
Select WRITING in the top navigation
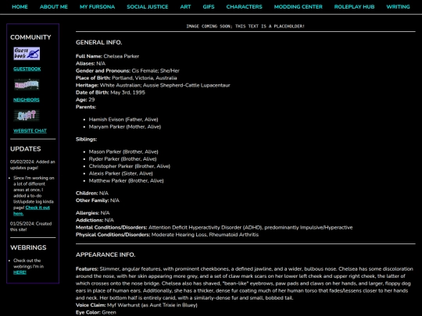pyautogui.click(x=398, y=7)
